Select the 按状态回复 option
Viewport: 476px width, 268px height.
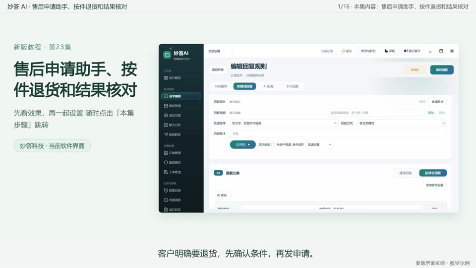[433, 173]
